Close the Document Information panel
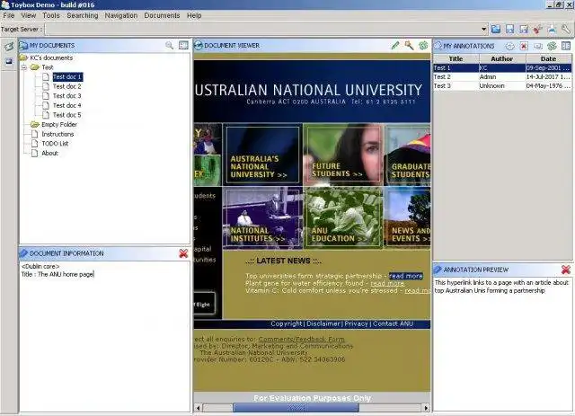 pos(183,253)
